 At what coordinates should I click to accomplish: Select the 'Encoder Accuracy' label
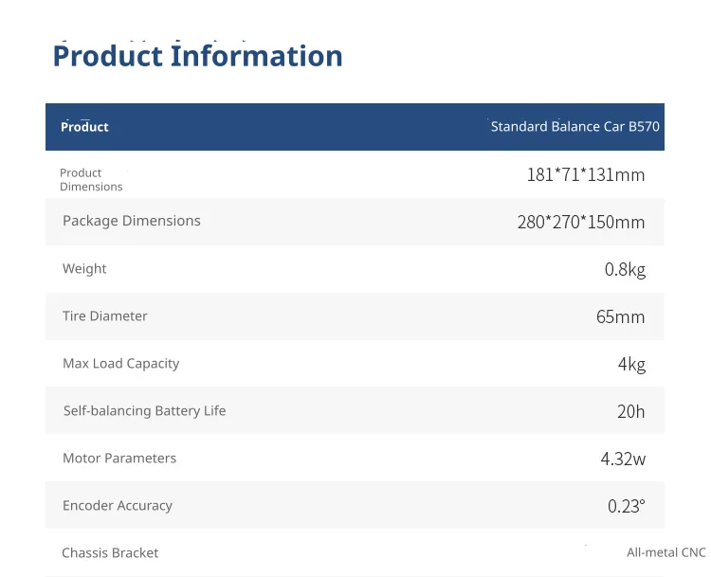(x=118, y=505)
